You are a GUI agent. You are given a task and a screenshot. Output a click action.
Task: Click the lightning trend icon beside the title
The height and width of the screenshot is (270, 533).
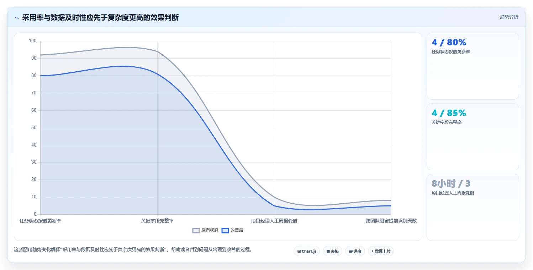tap(17, 18)
